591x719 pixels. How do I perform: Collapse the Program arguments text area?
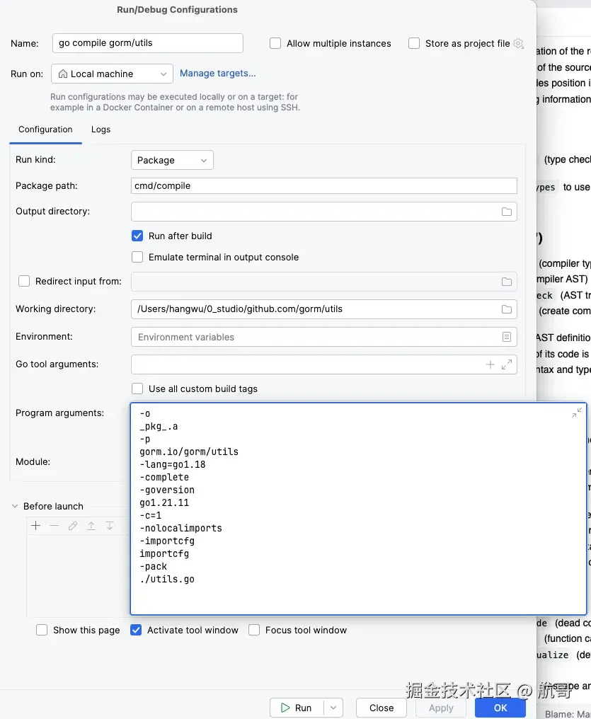tap(577, 413)
